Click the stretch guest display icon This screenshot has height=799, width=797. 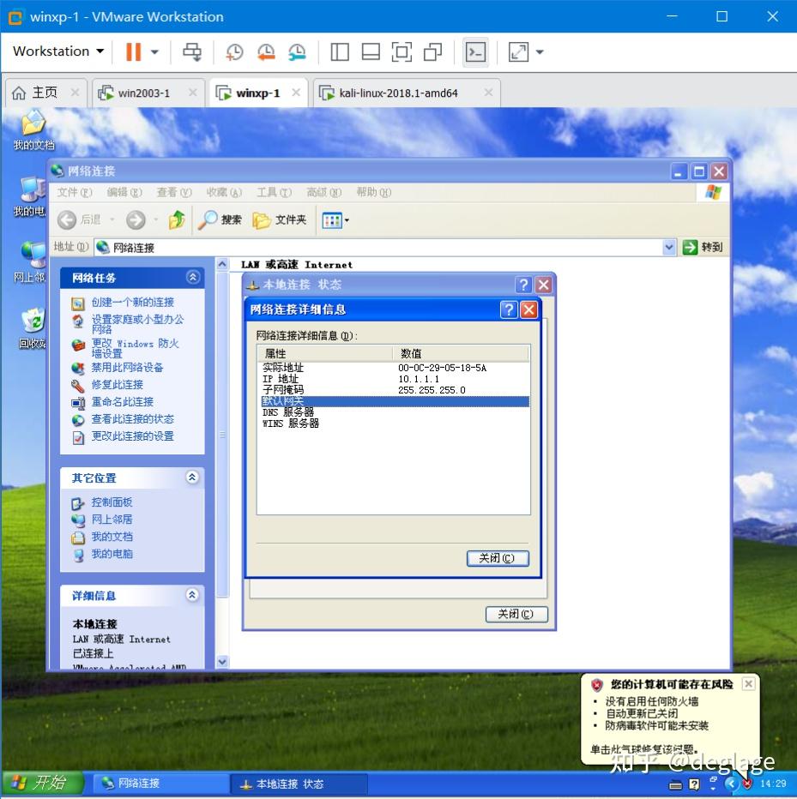pos(518,51)
